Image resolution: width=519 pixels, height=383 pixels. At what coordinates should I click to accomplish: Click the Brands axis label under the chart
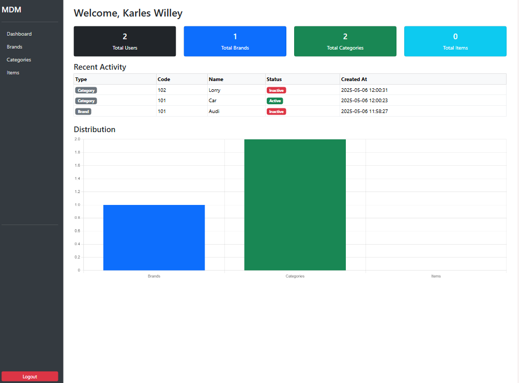pyautogui.click(x=154, y=276)
